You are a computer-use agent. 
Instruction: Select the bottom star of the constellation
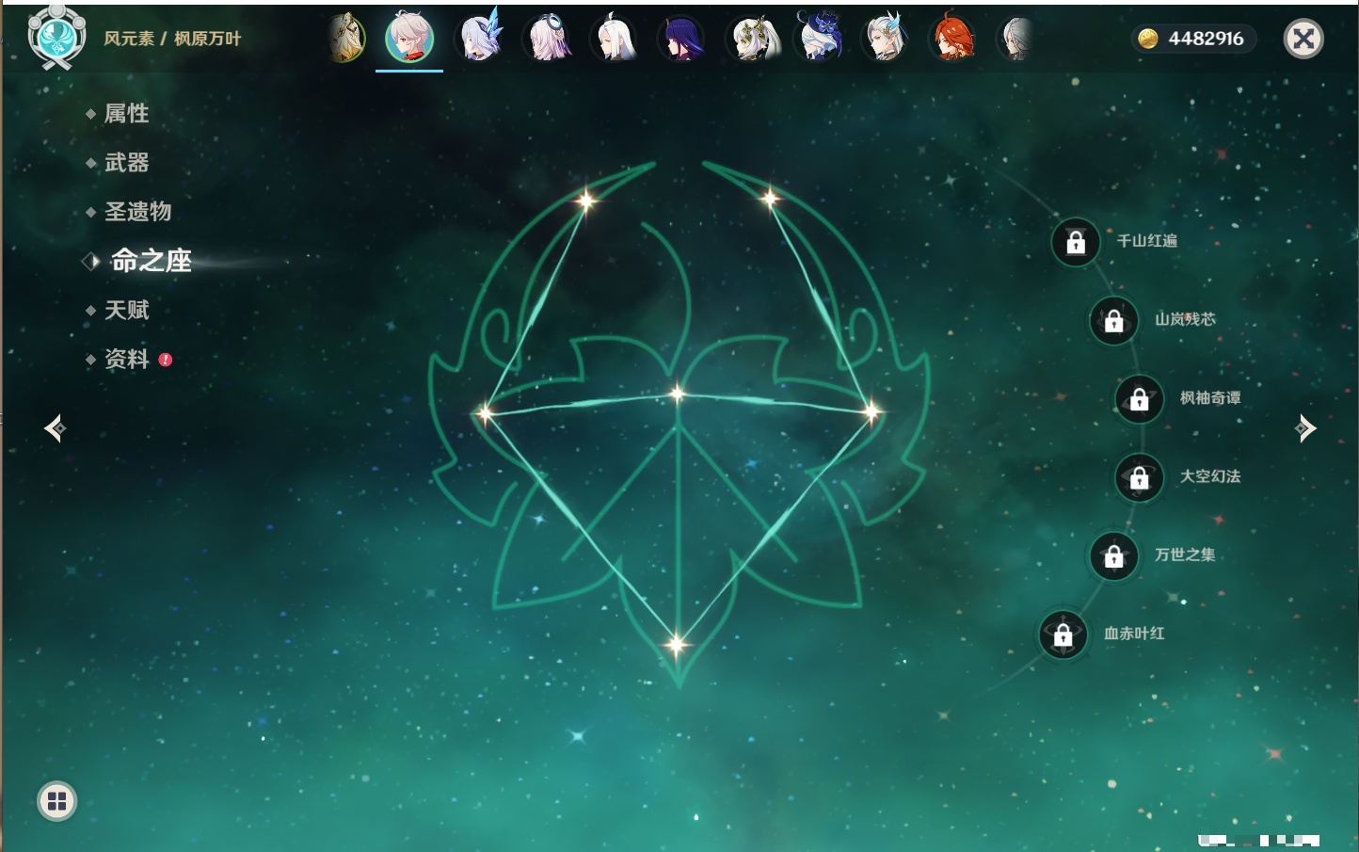click(676, 645)
